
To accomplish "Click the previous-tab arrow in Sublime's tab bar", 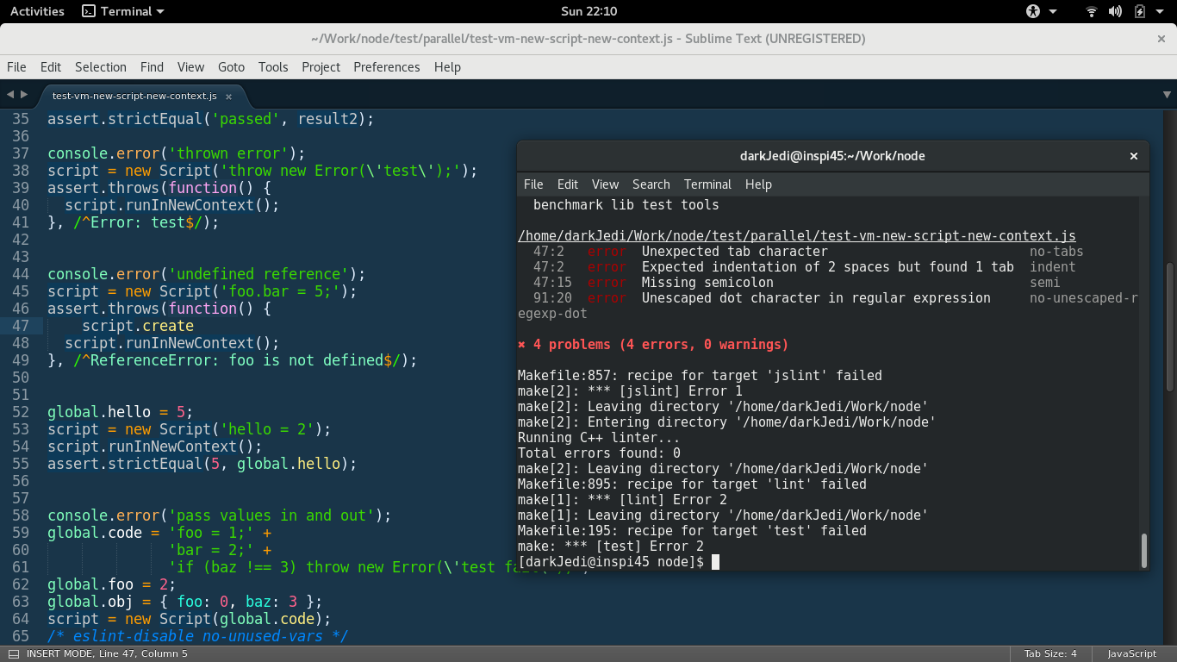I will pos(9,96).
